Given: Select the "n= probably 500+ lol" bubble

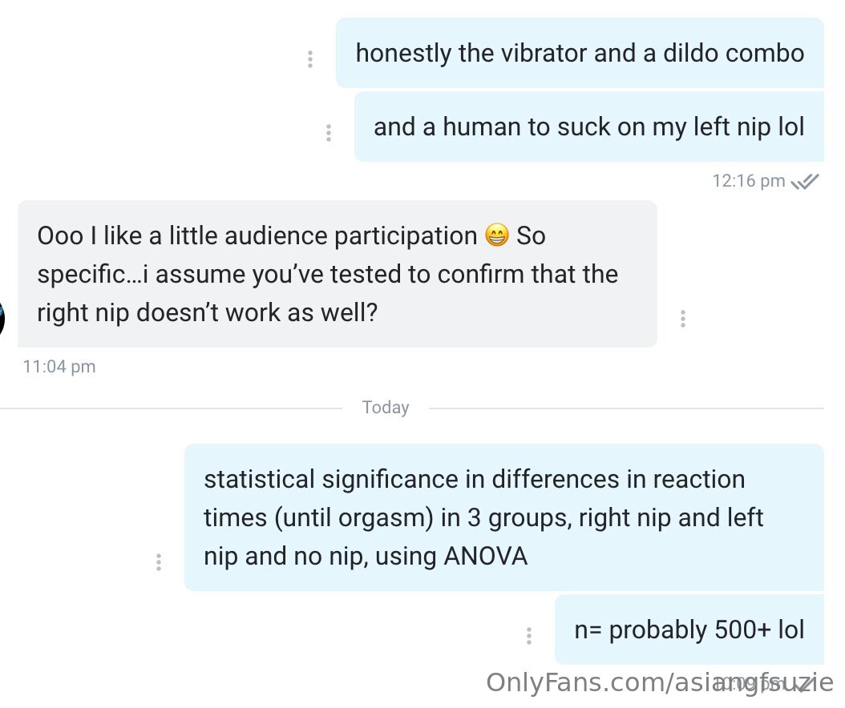Looking at the screenshot, I should pyautogui.click(x=689, y=630).
